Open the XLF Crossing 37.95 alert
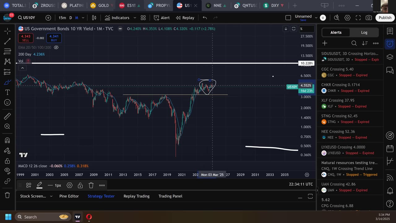The height and width of the screenshot is (223, 396). [350, 103]
